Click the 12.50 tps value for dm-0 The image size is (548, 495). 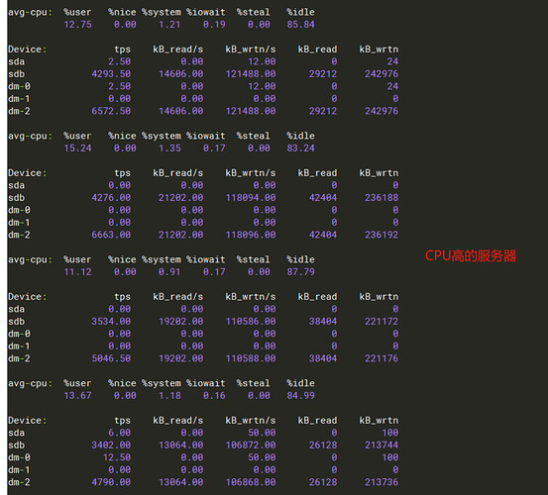coord(120,457)
